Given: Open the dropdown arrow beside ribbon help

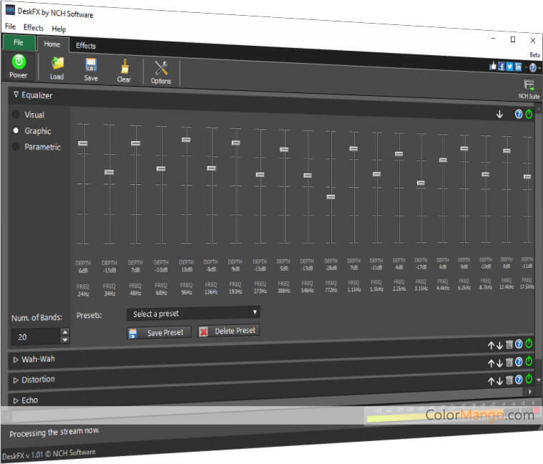Looking at the screenshot, I should pyautogui.click(x=539, y=68).
